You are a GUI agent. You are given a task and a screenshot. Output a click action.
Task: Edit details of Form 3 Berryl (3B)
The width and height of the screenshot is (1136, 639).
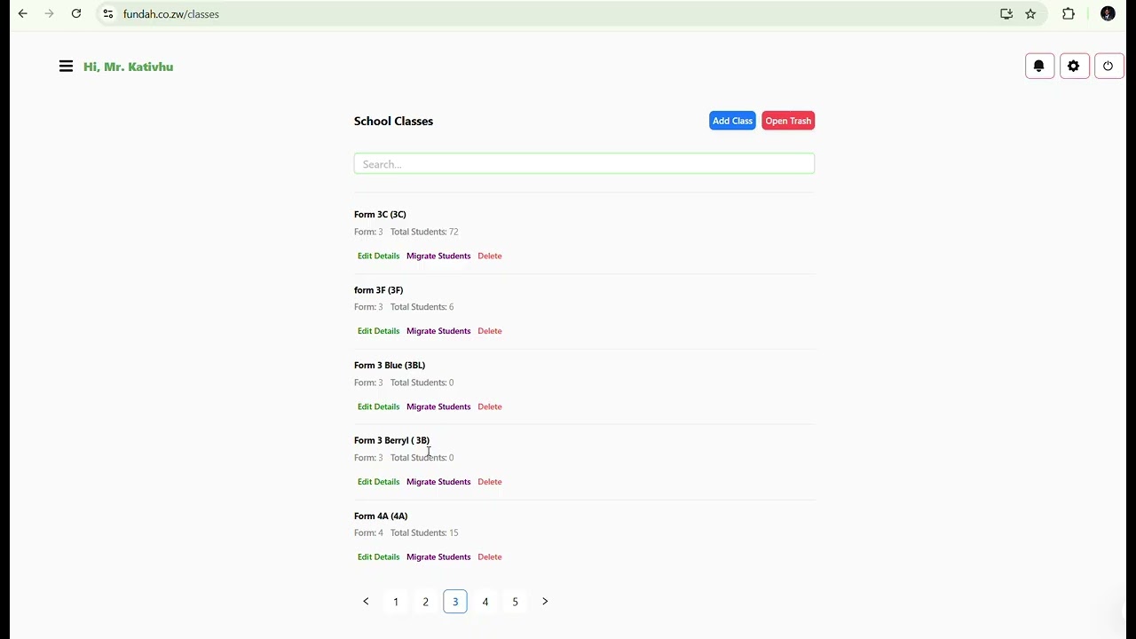click(x=379, y=482)
